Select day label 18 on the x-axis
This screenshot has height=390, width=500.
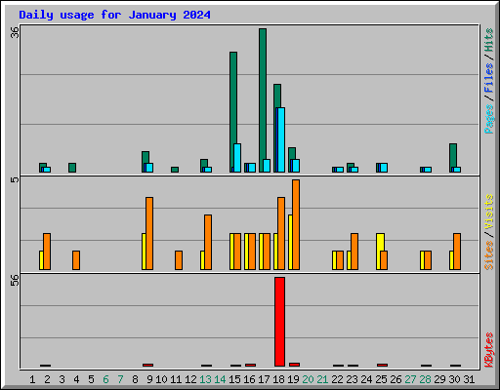278,379
